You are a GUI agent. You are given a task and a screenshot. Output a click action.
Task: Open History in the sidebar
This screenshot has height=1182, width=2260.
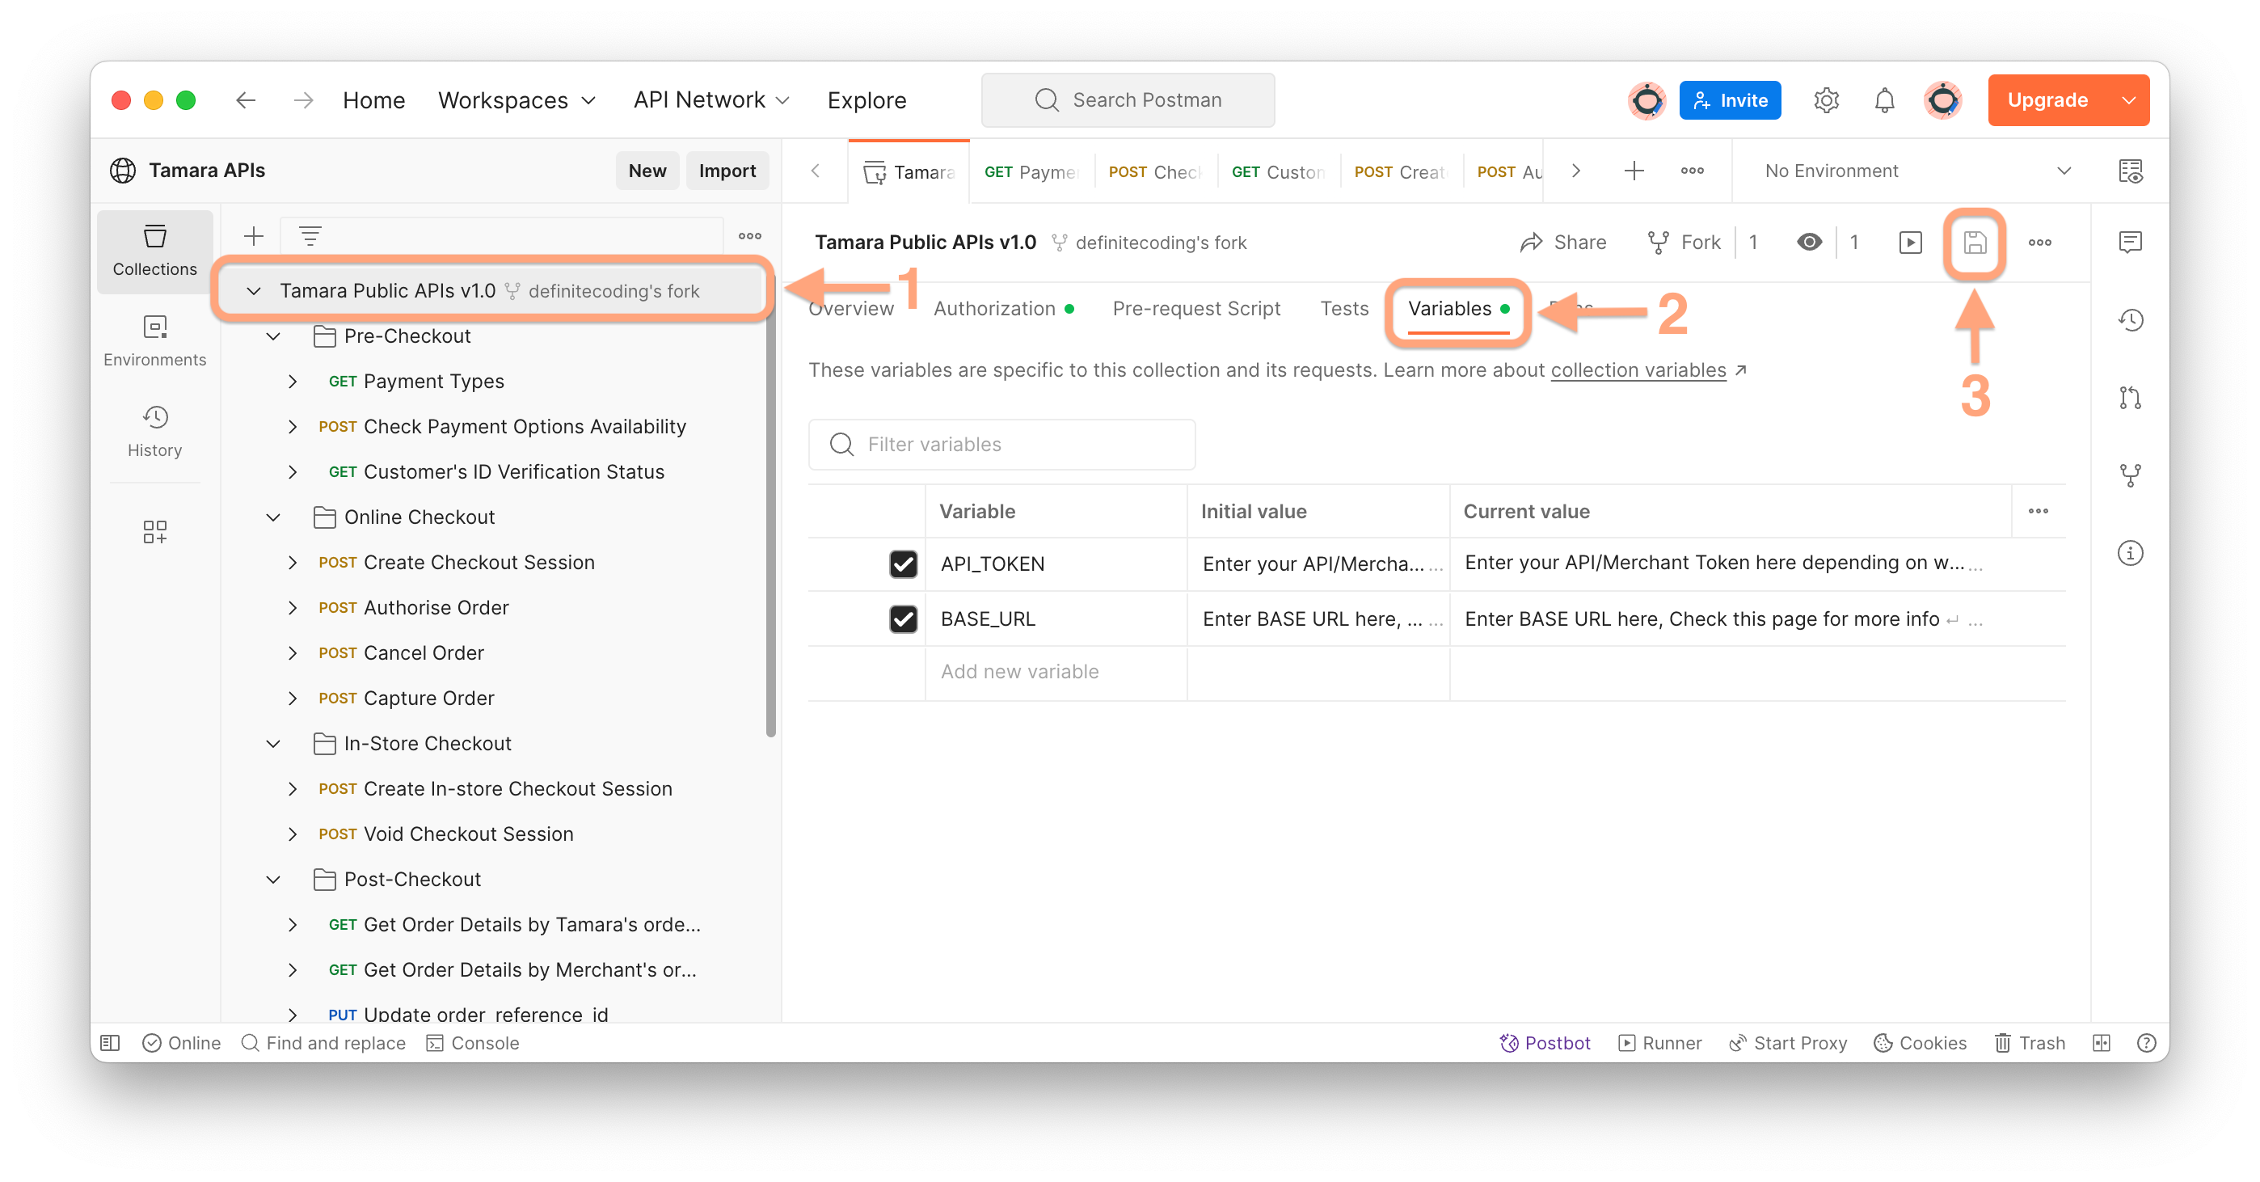point(154,432)
